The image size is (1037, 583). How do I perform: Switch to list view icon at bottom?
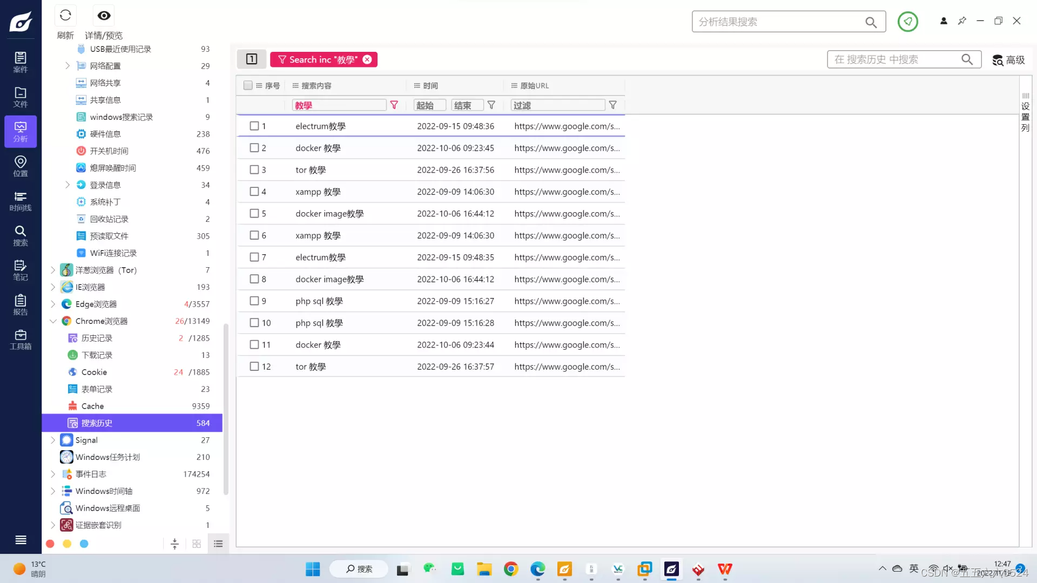tap(218, 544)
